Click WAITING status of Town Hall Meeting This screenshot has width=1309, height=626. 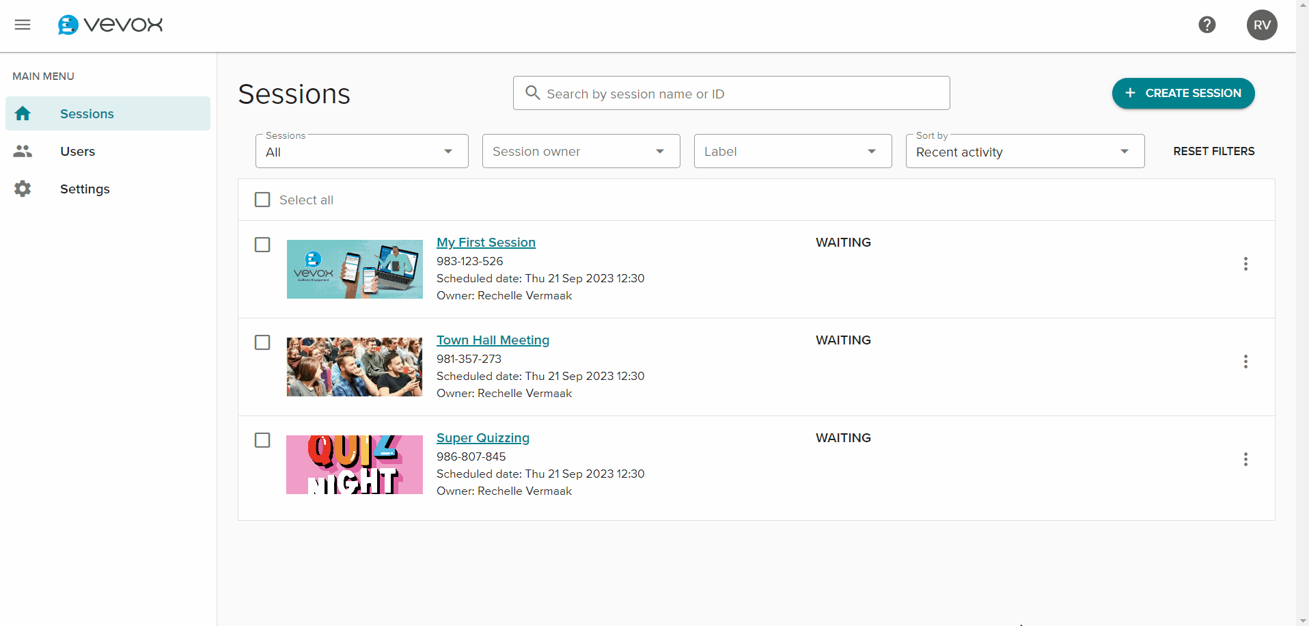(x=843, y=340)
